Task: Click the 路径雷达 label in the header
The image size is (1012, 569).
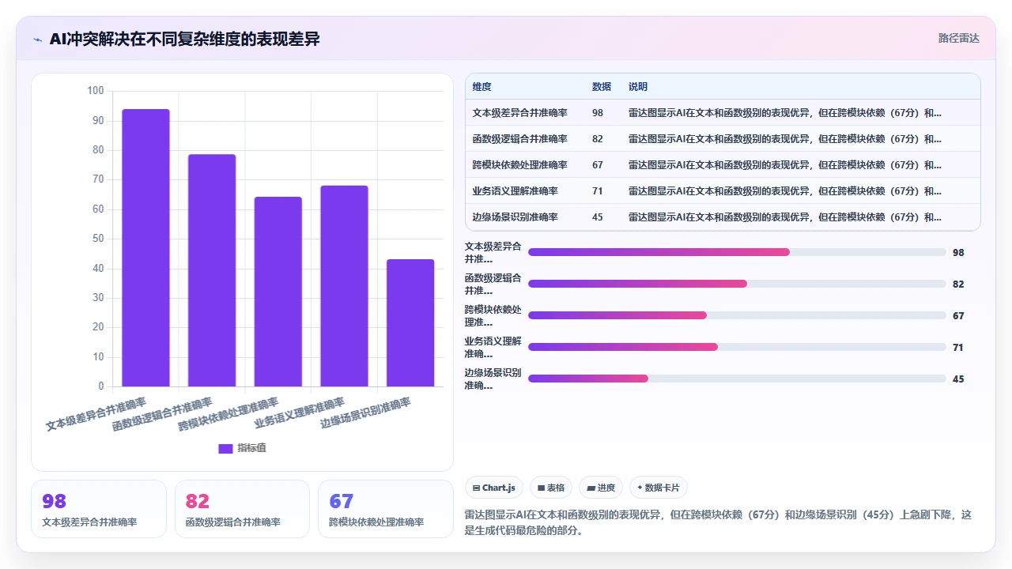Action: [x=958, y=38]
